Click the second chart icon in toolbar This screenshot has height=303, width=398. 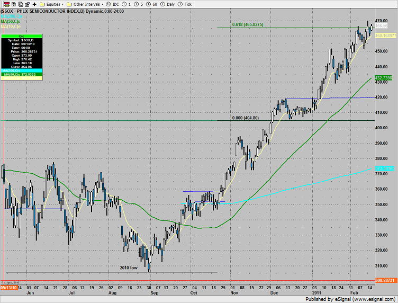12,4
